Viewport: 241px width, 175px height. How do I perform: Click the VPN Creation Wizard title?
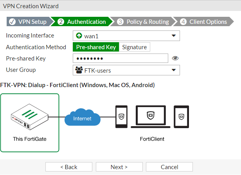tap(31, 6)
